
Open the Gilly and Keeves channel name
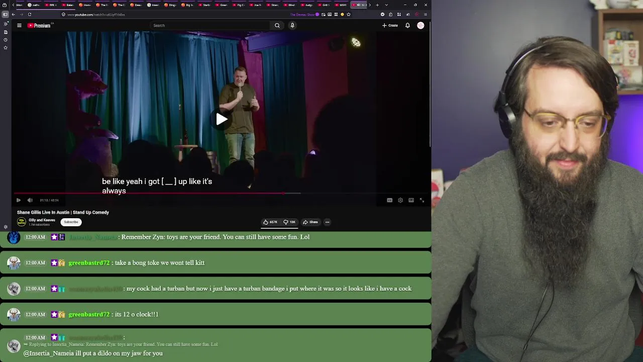click(x=42, y=220)
